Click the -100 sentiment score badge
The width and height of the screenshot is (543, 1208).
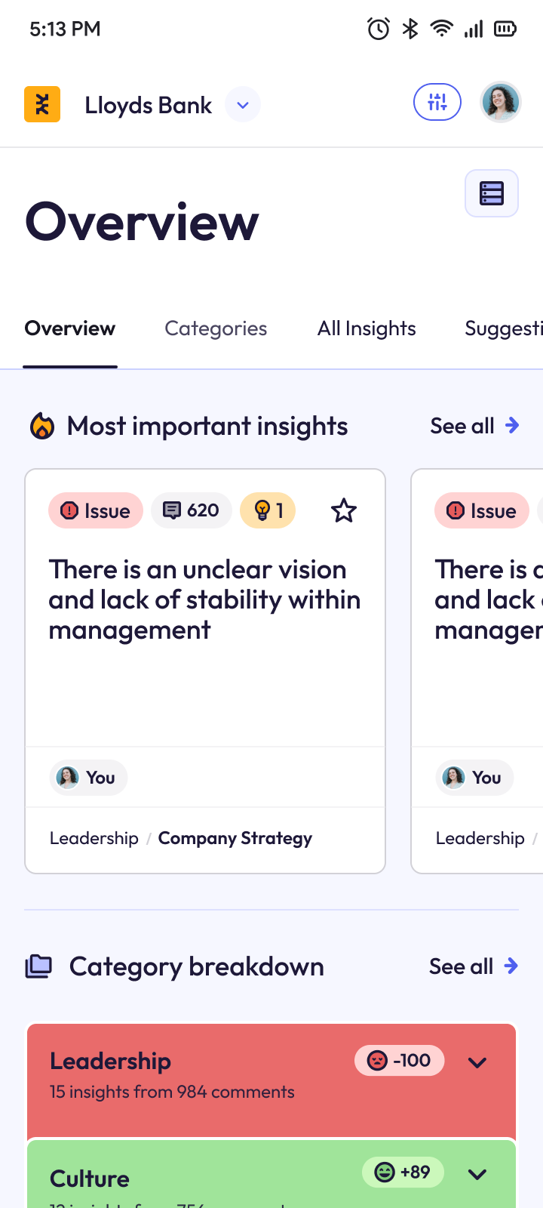point(399,1061)
